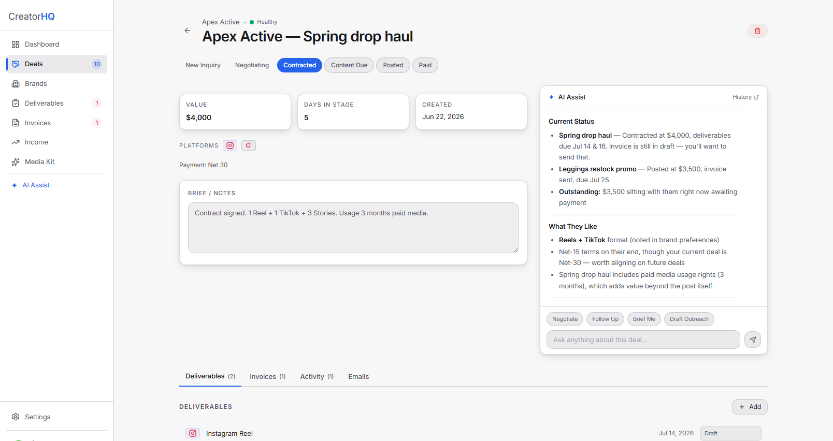Switch to Activity (1) tab
This screenshot has width=833, height=441.
coord(317,376)
